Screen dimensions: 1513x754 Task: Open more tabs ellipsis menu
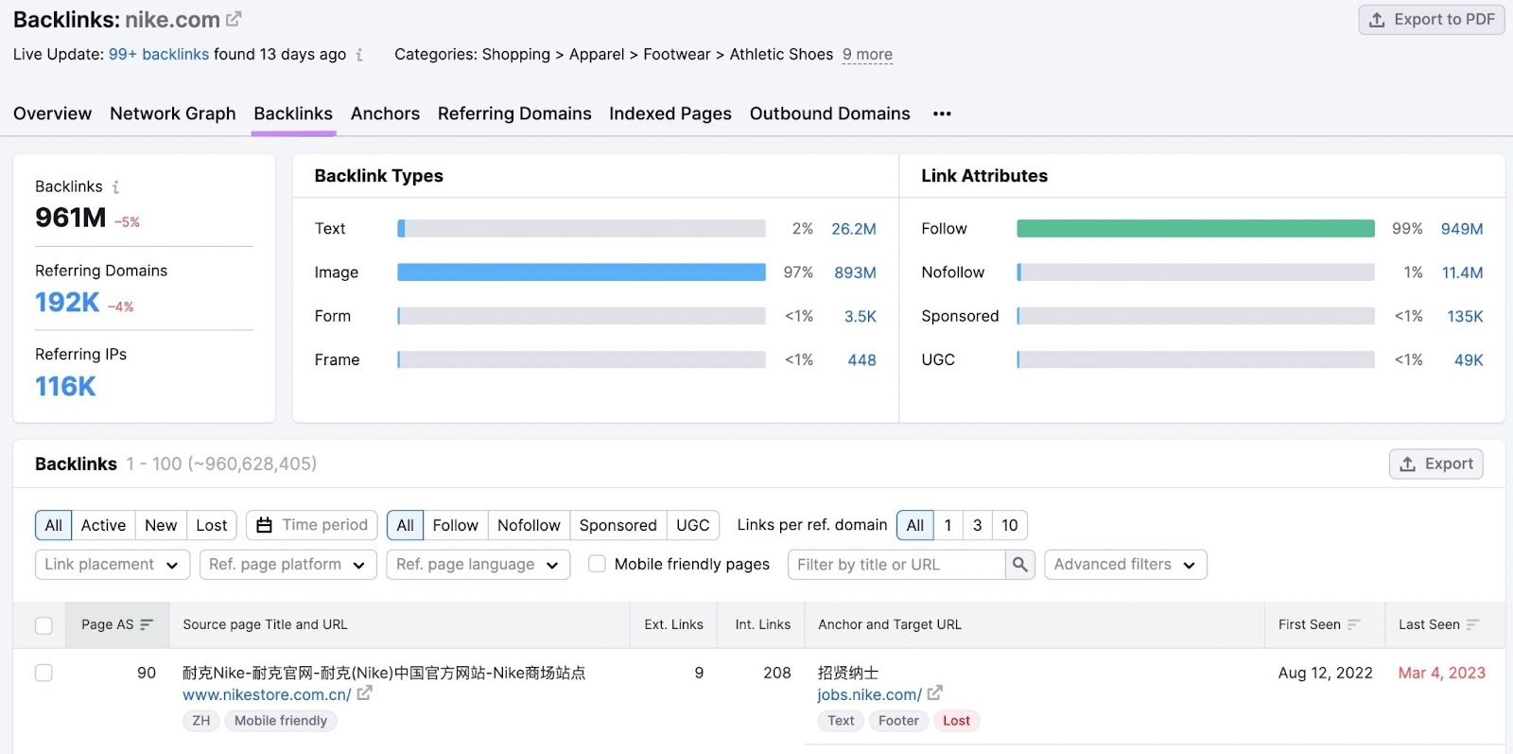pyautogui.click(x=942, y=114)
